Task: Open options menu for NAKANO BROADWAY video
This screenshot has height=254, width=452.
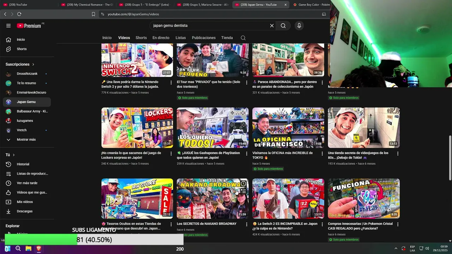Action: (x=247, y=224)
